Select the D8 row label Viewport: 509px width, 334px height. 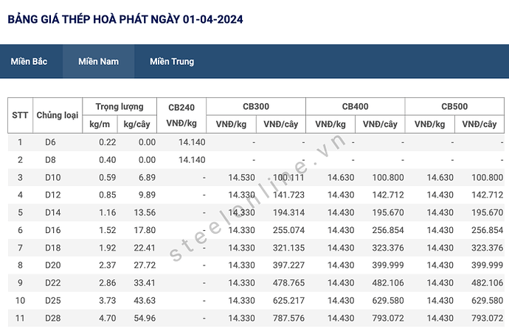[50, 160]
